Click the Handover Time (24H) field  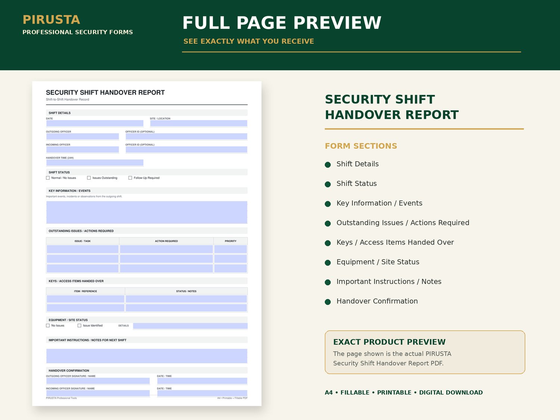click(95, 162)
